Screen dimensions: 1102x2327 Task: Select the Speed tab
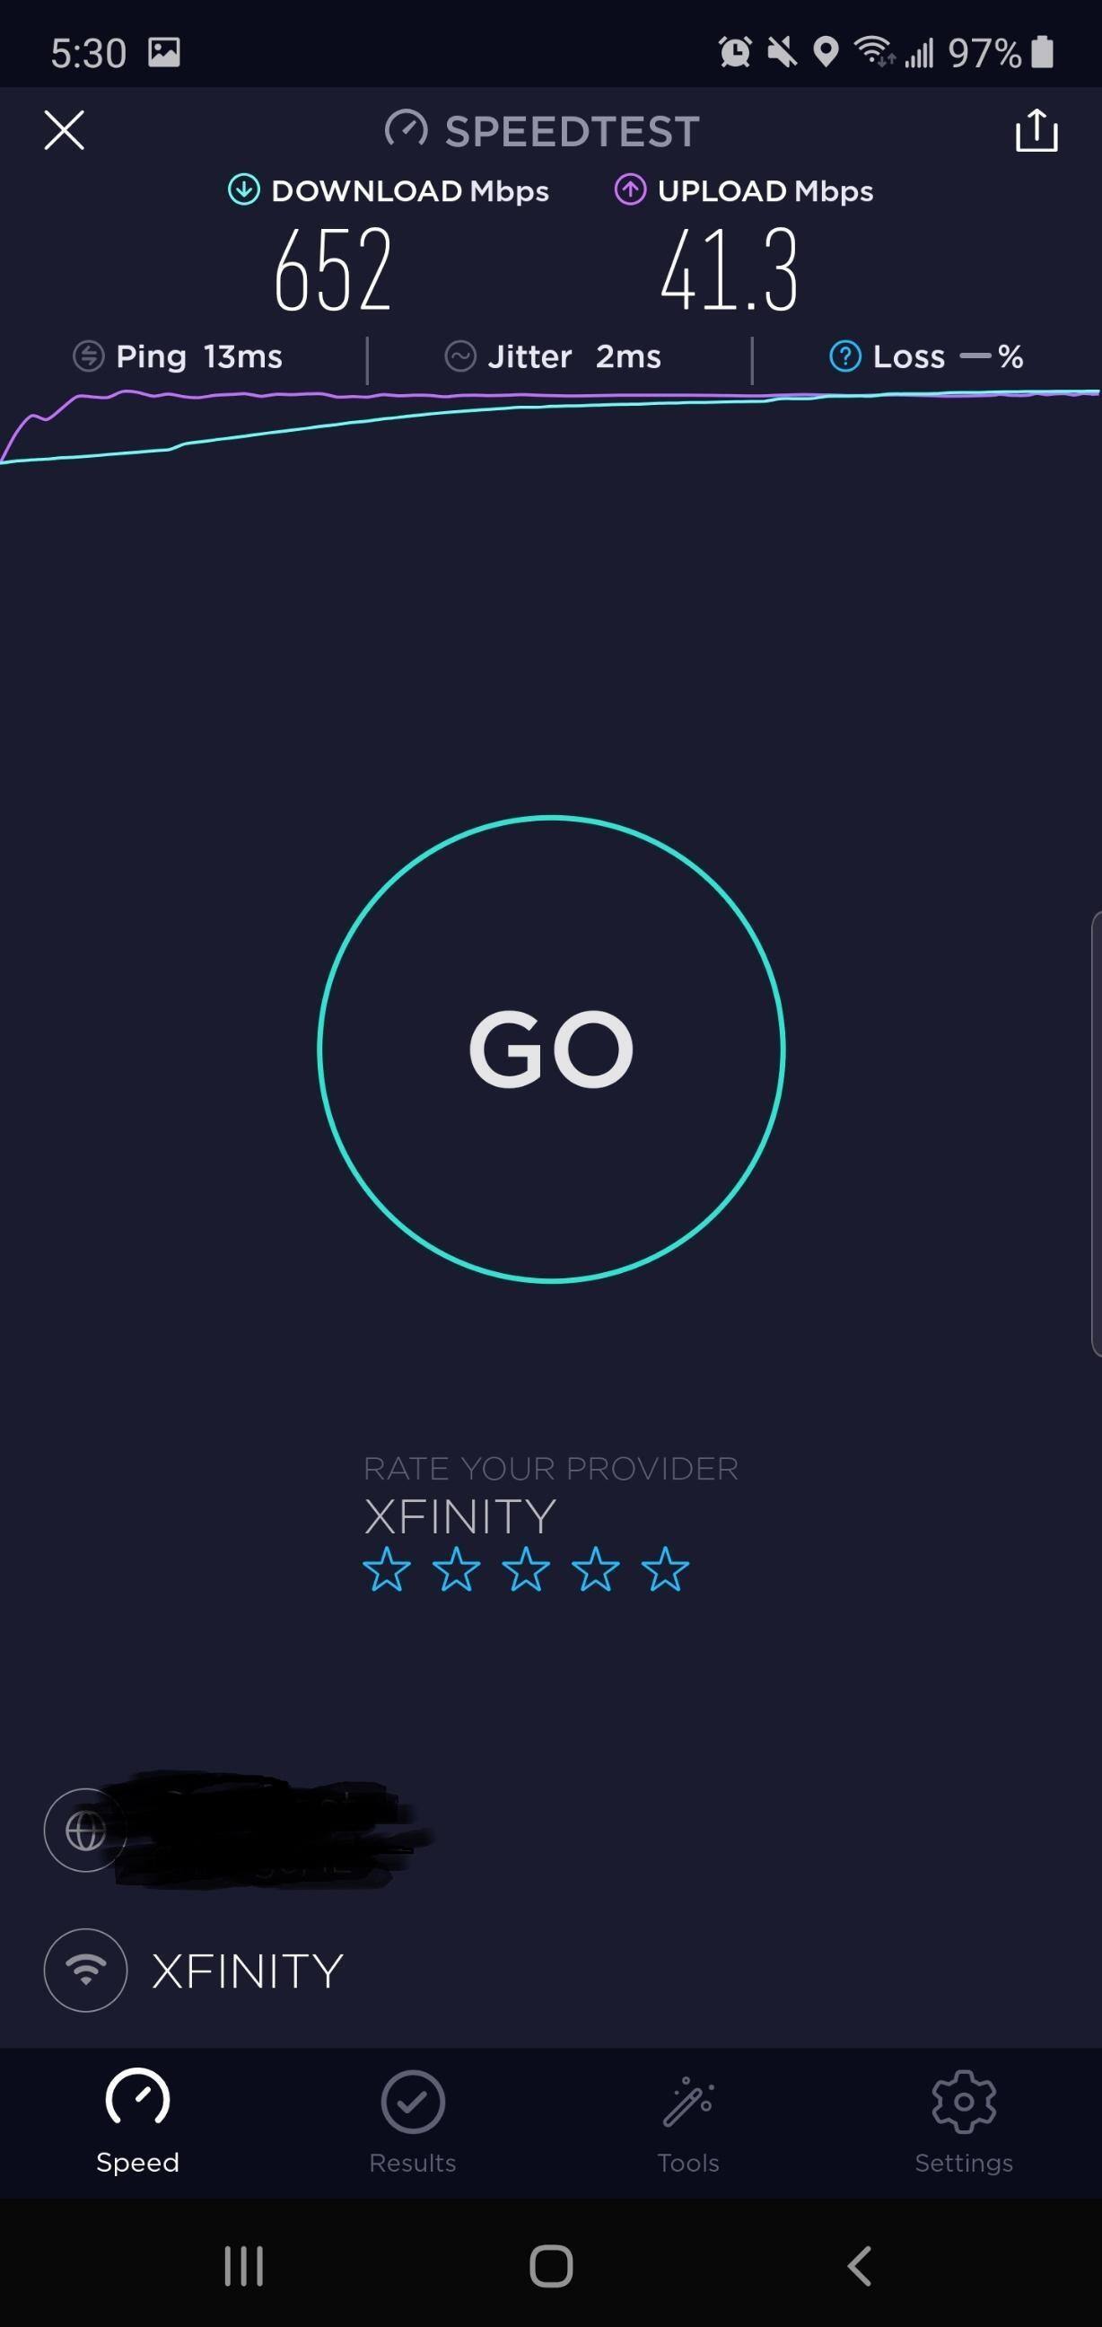[137, 2122]
